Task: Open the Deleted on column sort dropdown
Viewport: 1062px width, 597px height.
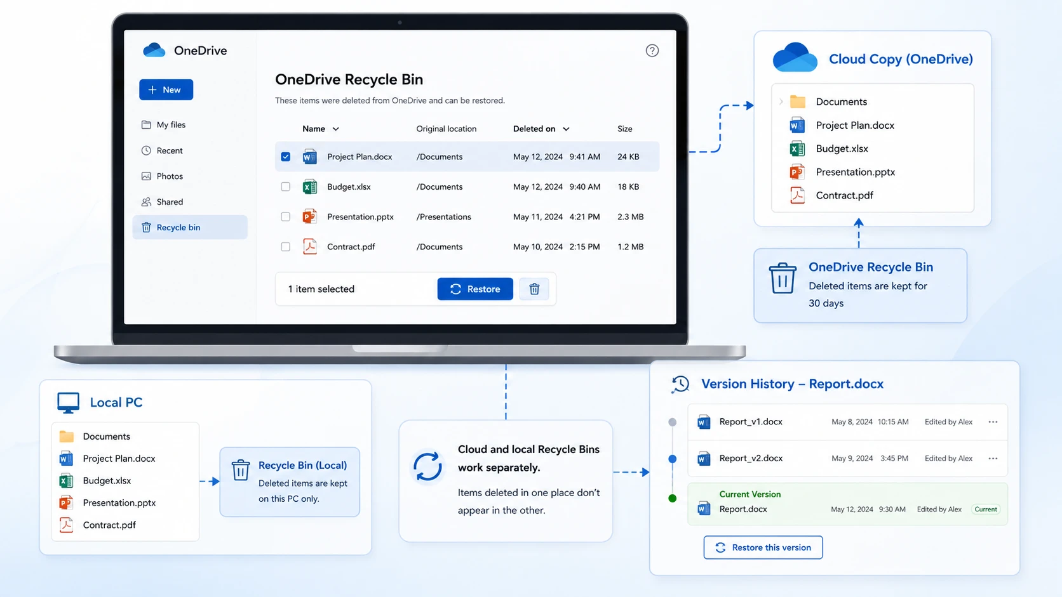Action: tap(566, 129)
